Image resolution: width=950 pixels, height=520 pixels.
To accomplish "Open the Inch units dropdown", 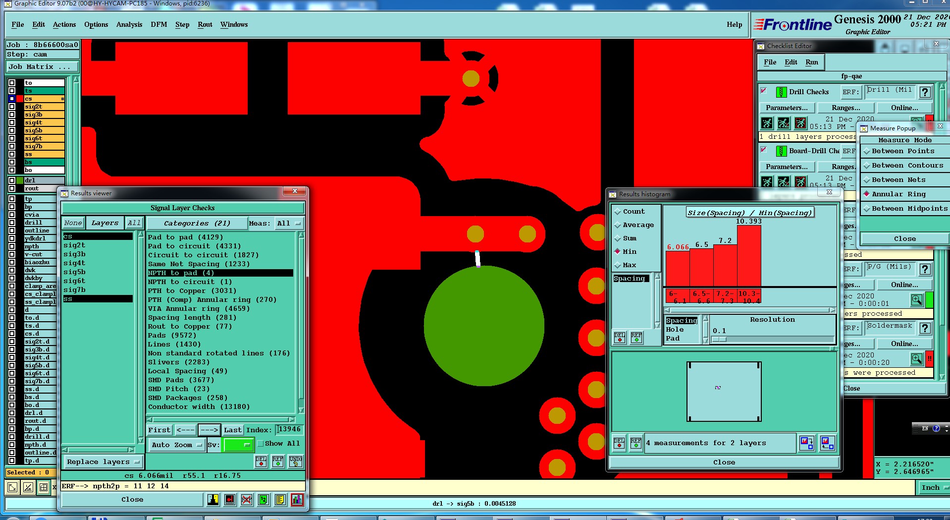I will click(x=935, y=487).
